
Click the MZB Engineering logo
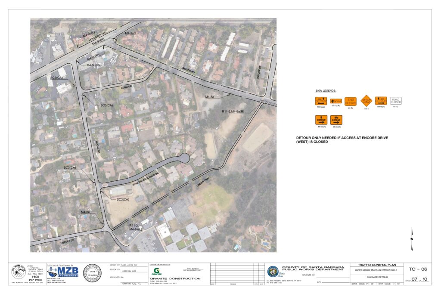point(63,272)
